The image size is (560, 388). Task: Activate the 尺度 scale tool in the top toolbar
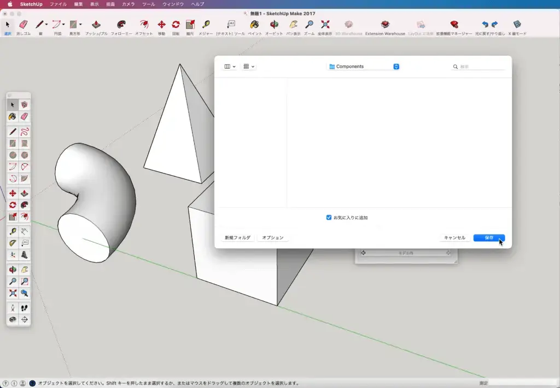(x=190, y=27)
